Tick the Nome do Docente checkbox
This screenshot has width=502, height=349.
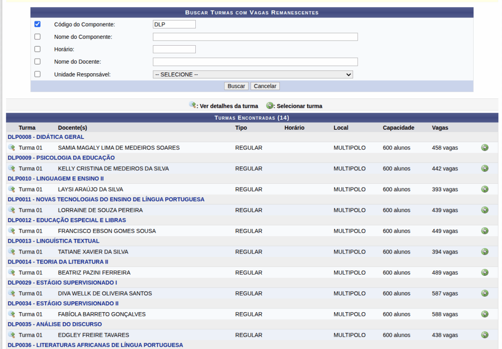(38, 62)
